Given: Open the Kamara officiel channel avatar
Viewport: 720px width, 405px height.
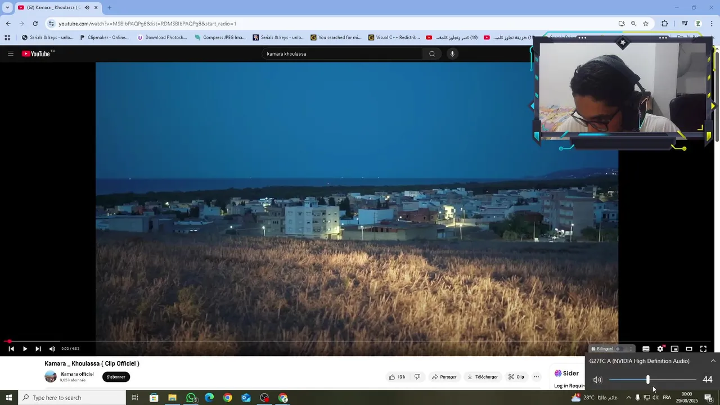Looking at the screenshot, I should (51, 377).
